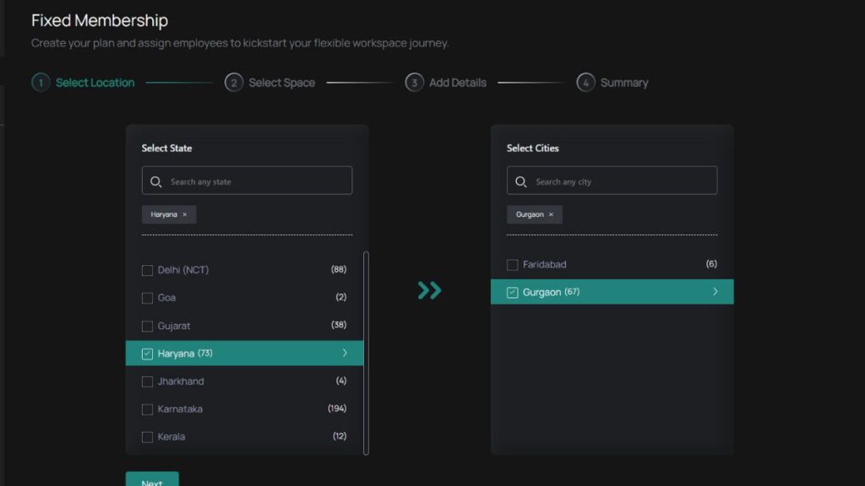
Task: Tick the Goa checkbox
Action: [147, 298]
